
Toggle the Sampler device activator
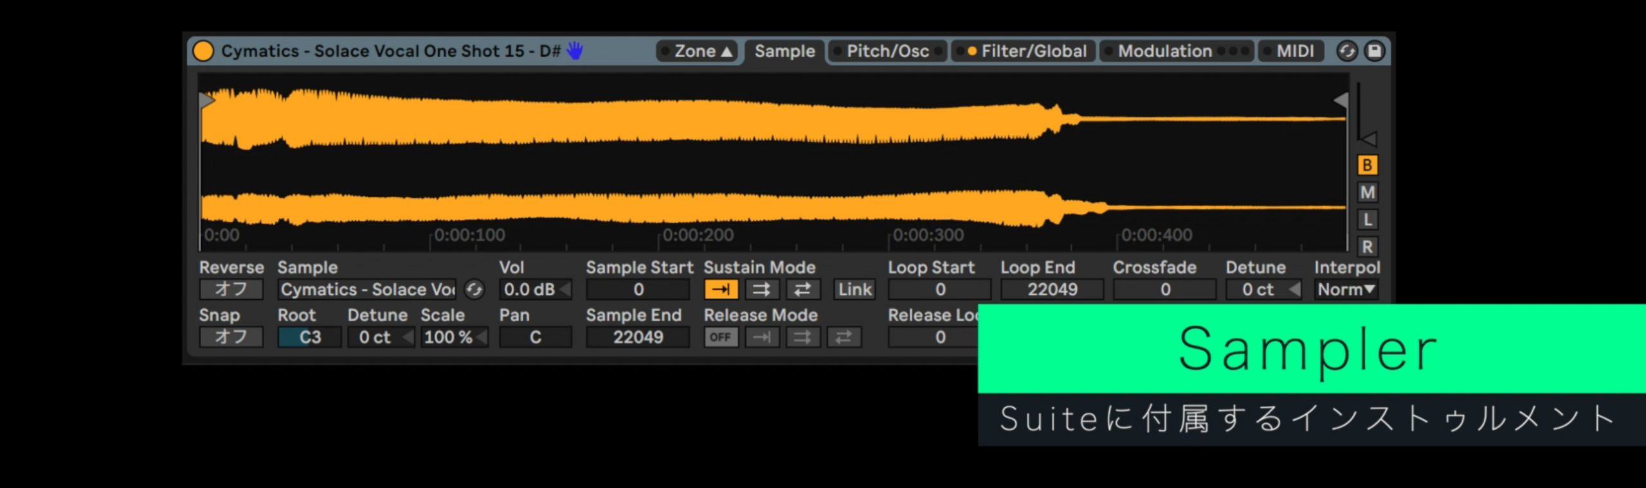(x=203, y=51)
